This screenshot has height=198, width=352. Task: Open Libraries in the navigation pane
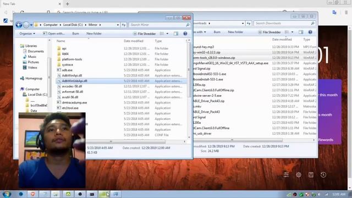[x=31, y=46]
